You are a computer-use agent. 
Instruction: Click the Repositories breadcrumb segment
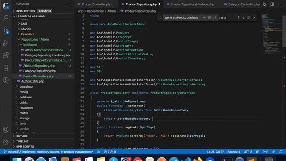pos(95,11)
